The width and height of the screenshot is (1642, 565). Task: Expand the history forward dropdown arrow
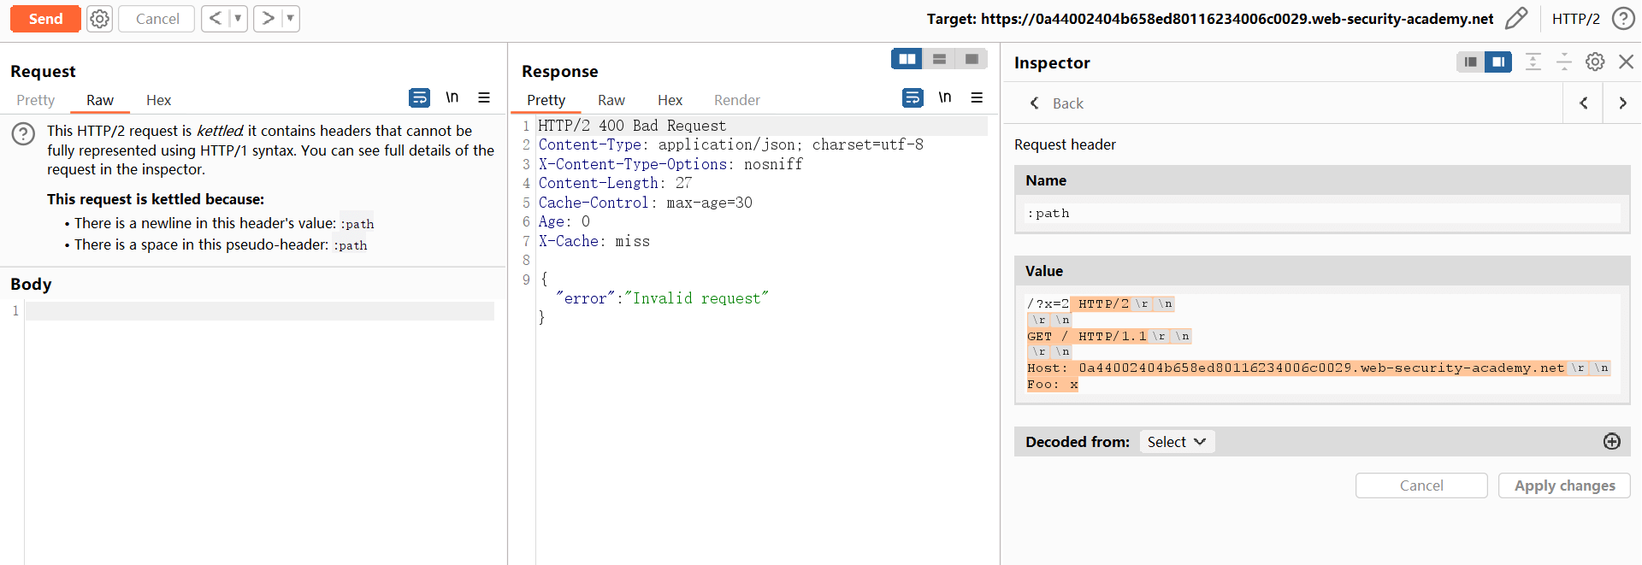290,19
